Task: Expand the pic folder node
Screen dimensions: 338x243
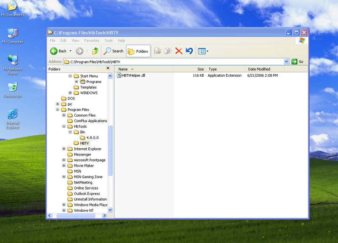Action: coord(57,104)
